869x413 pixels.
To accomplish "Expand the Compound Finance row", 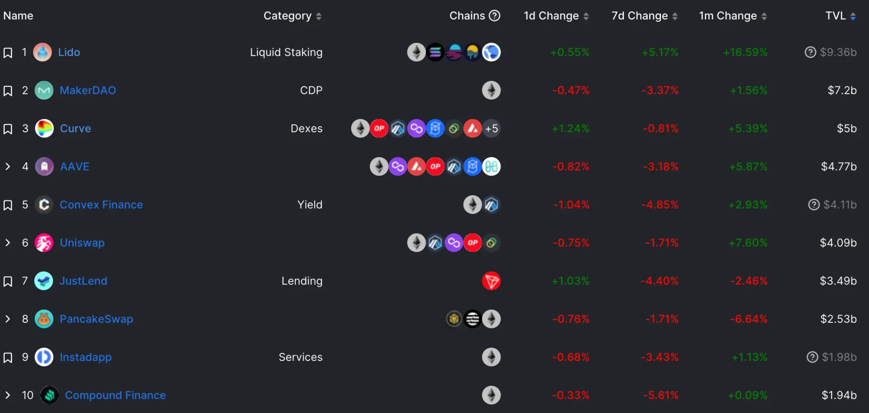I will pos(7,395).
